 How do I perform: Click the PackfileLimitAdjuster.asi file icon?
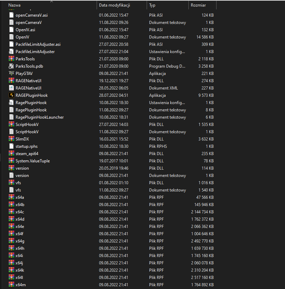pos(11,44)
